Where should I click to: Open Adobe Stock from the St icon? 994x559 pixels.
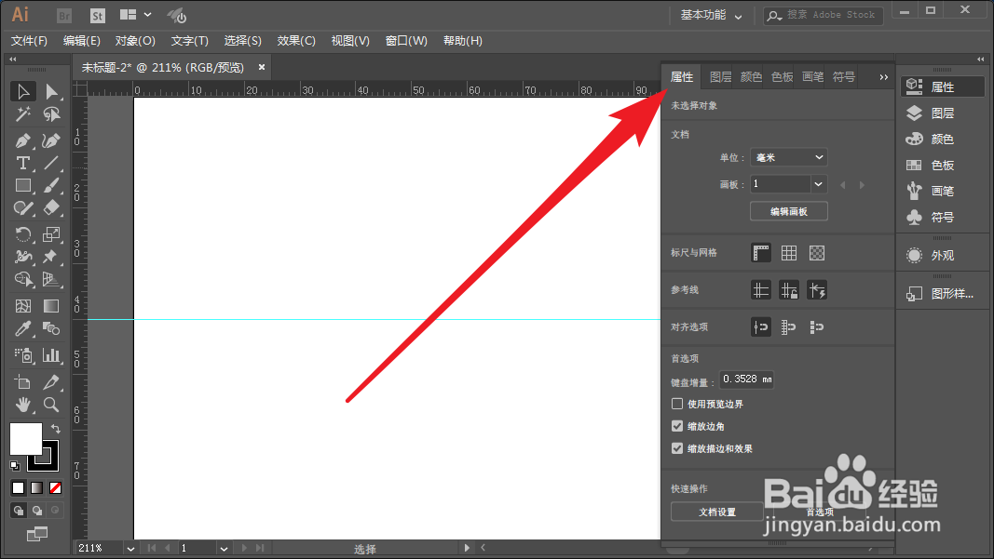tap(97, 16)
